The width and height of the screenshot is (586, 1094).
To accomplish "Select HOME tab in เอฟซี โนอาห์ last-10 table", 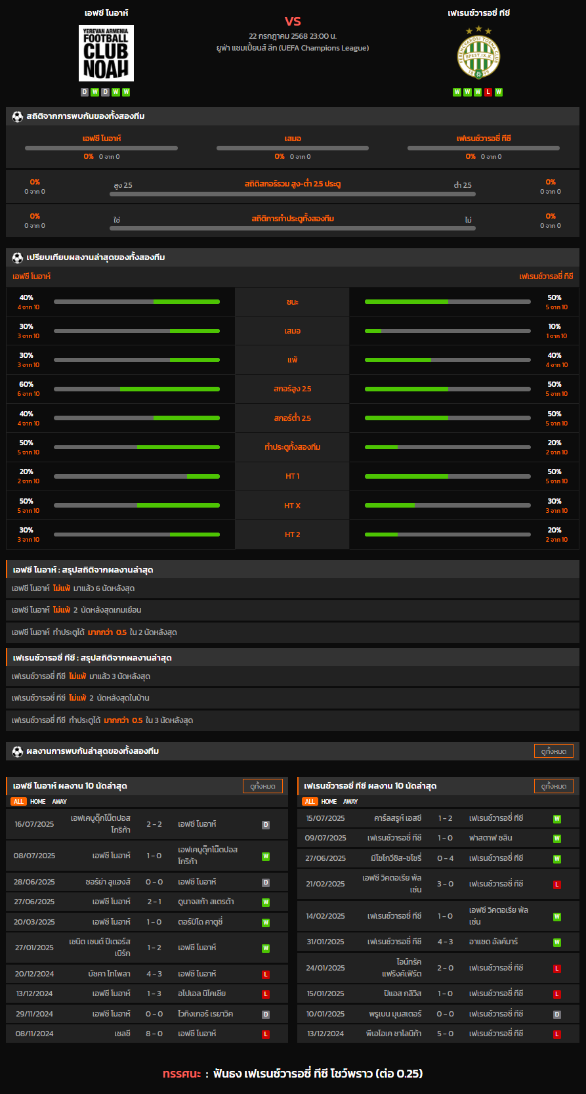I will 38,802.
